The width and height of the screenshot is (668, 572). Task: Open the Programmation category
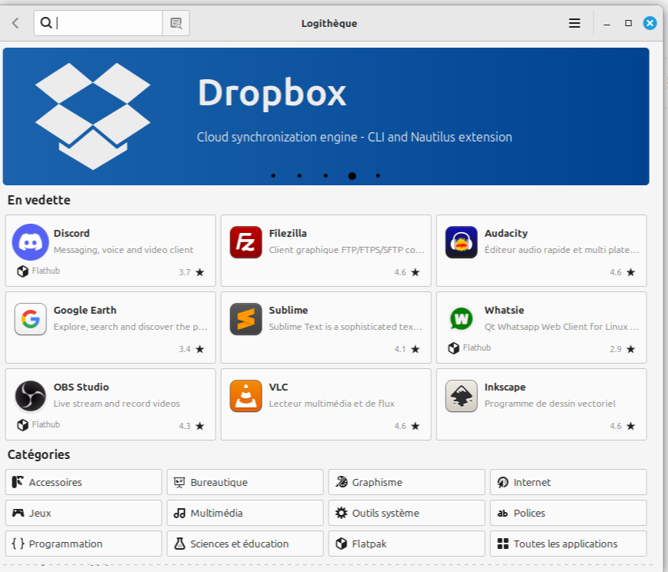(x=83, y=544)
